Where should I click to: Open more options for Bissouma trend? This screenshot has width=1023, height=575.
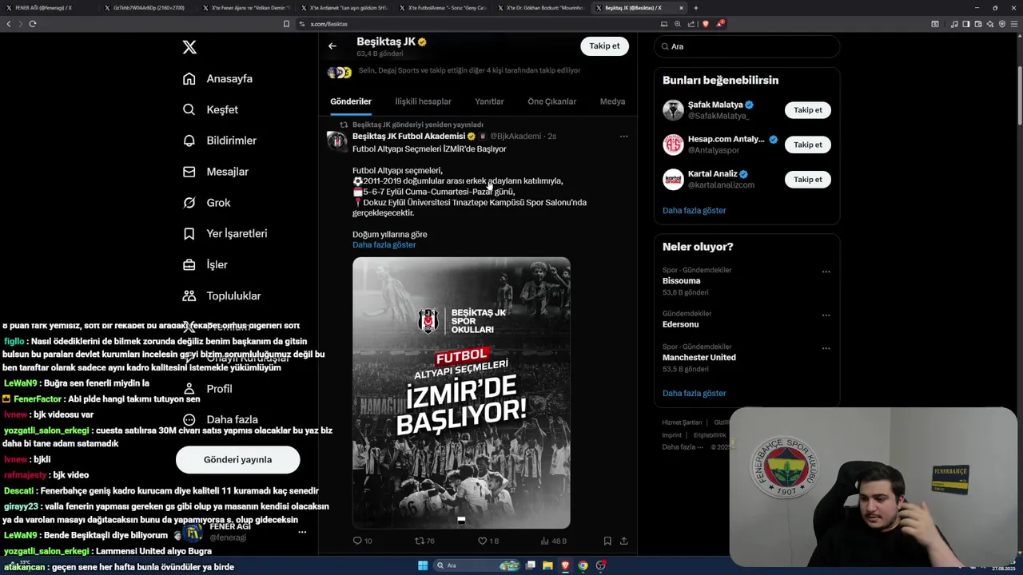(826, 272)
